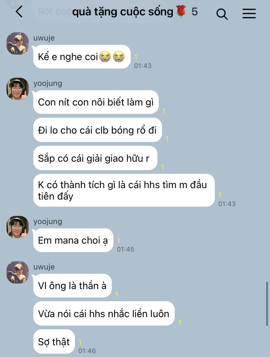Select the 'K có thành tích gì' message bubble

[124, 190]
